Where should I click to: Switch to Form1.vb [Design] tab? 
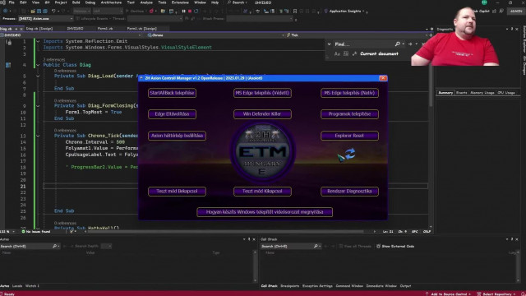[x=142, y=29]
